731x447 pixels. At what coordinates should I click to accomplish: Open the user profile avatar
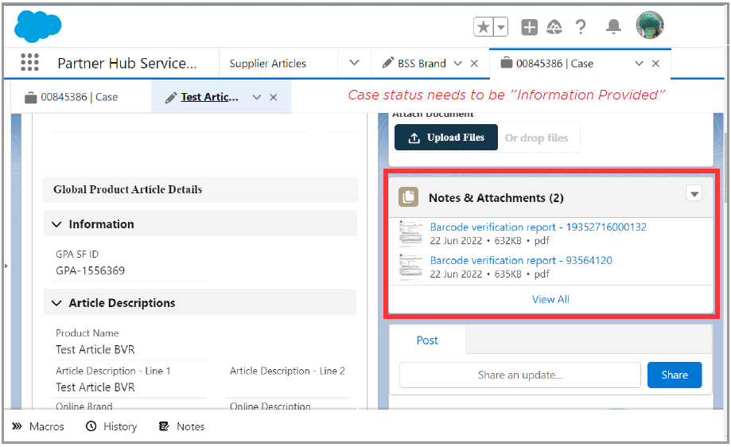click(x=649, y=25)
